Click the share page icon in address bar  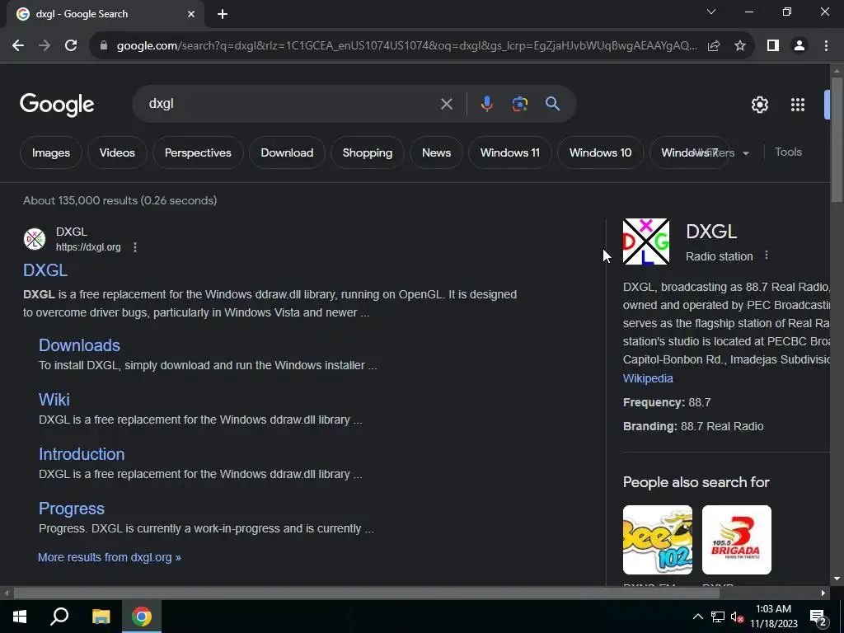point(714,46)
